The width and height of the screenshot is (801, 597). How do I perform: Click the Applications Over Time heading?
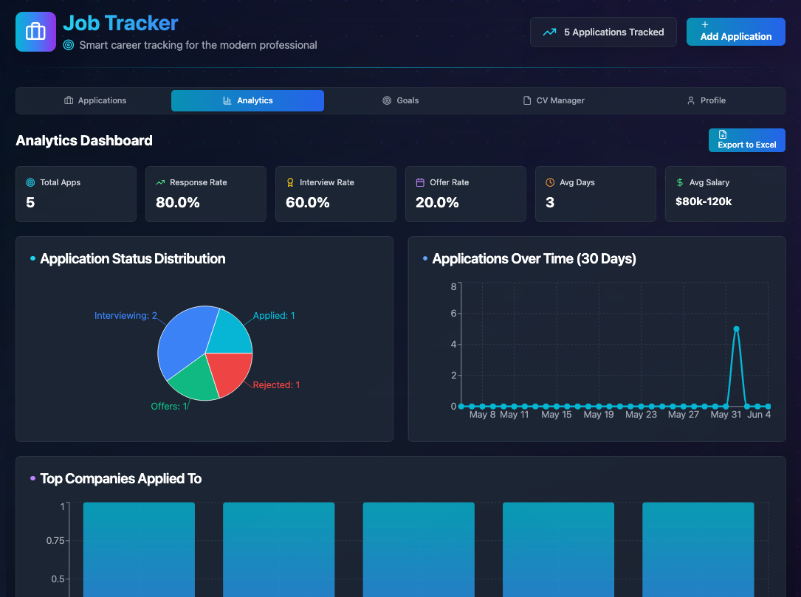534,259
